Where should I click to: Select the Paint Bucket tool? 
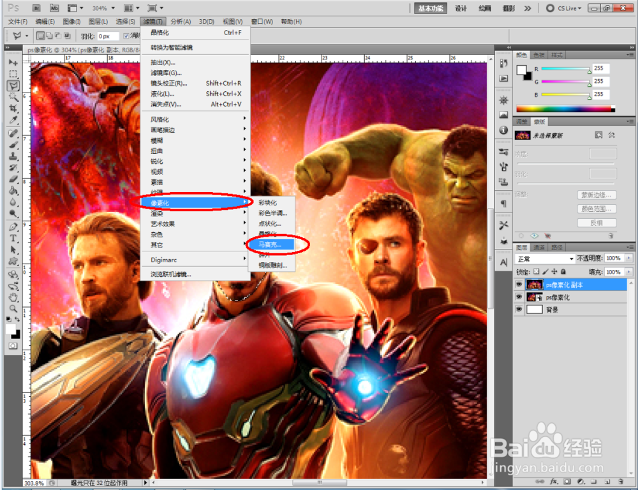pyautogui.click(x=13, y=191)
